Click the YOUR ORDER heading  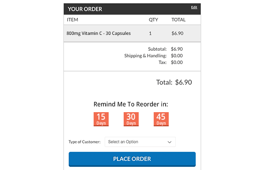(85, 9)
